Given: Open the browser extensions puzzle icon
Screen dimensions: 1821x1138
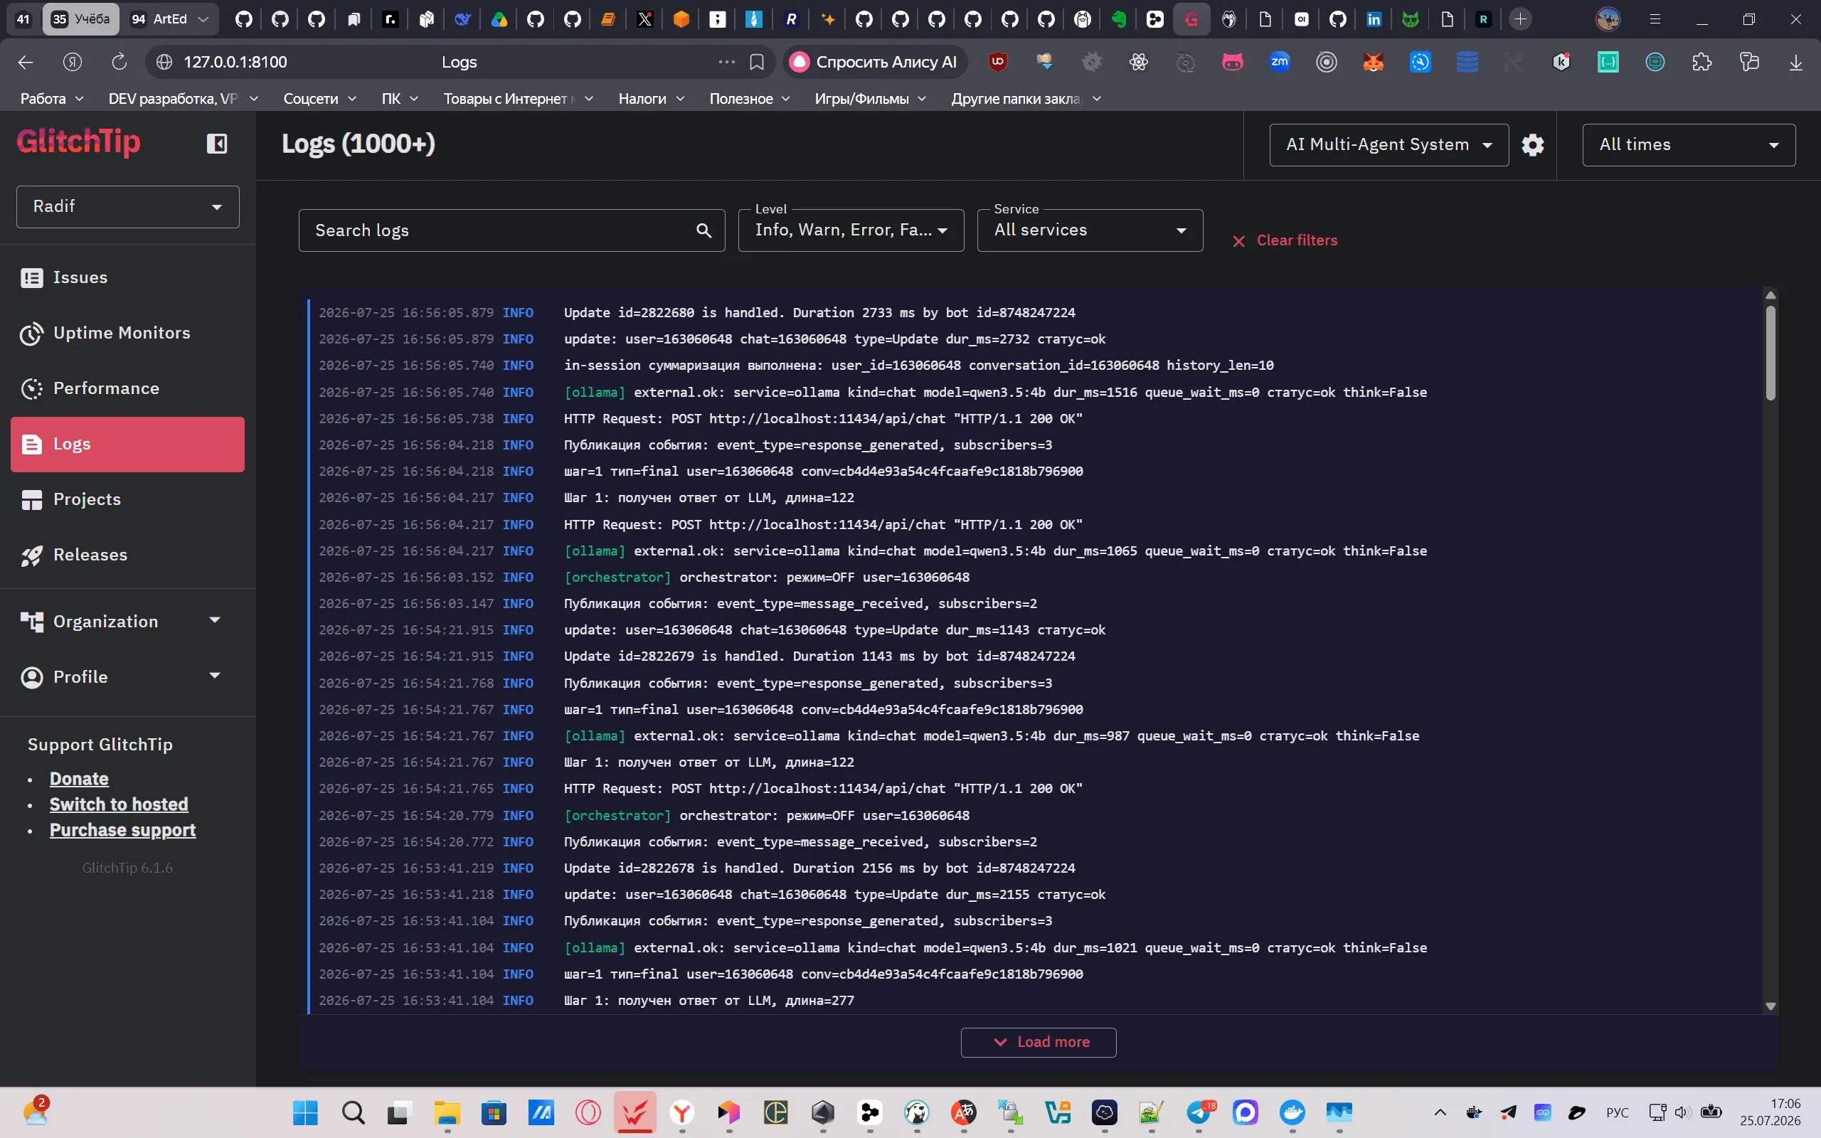Looking at the screenshot, I should pyautogui.click(x=1701, y=62).
